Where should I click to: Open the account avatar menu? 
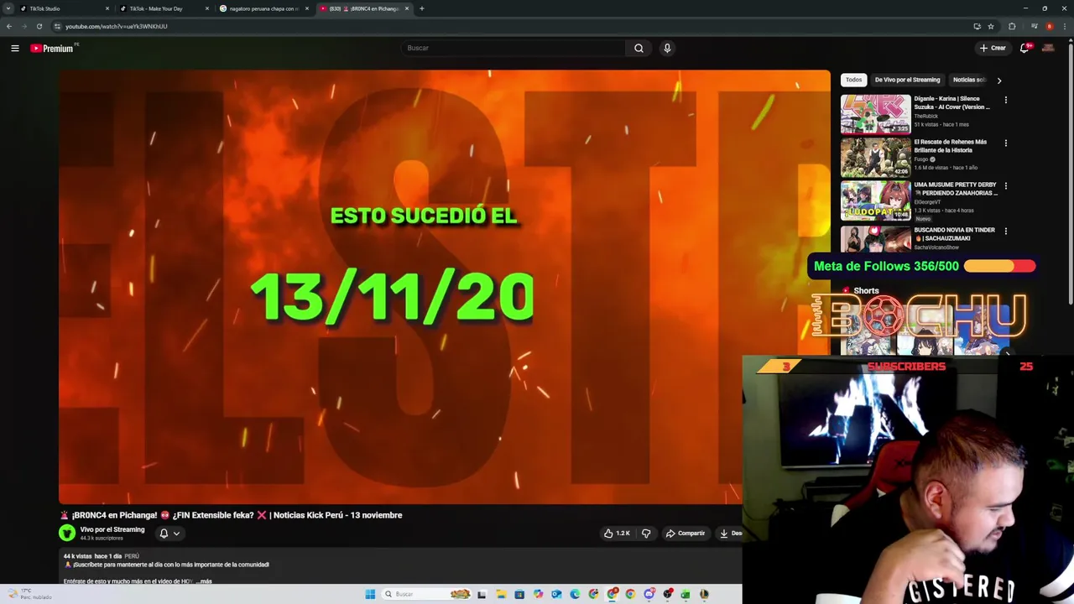click(1048, 48)
